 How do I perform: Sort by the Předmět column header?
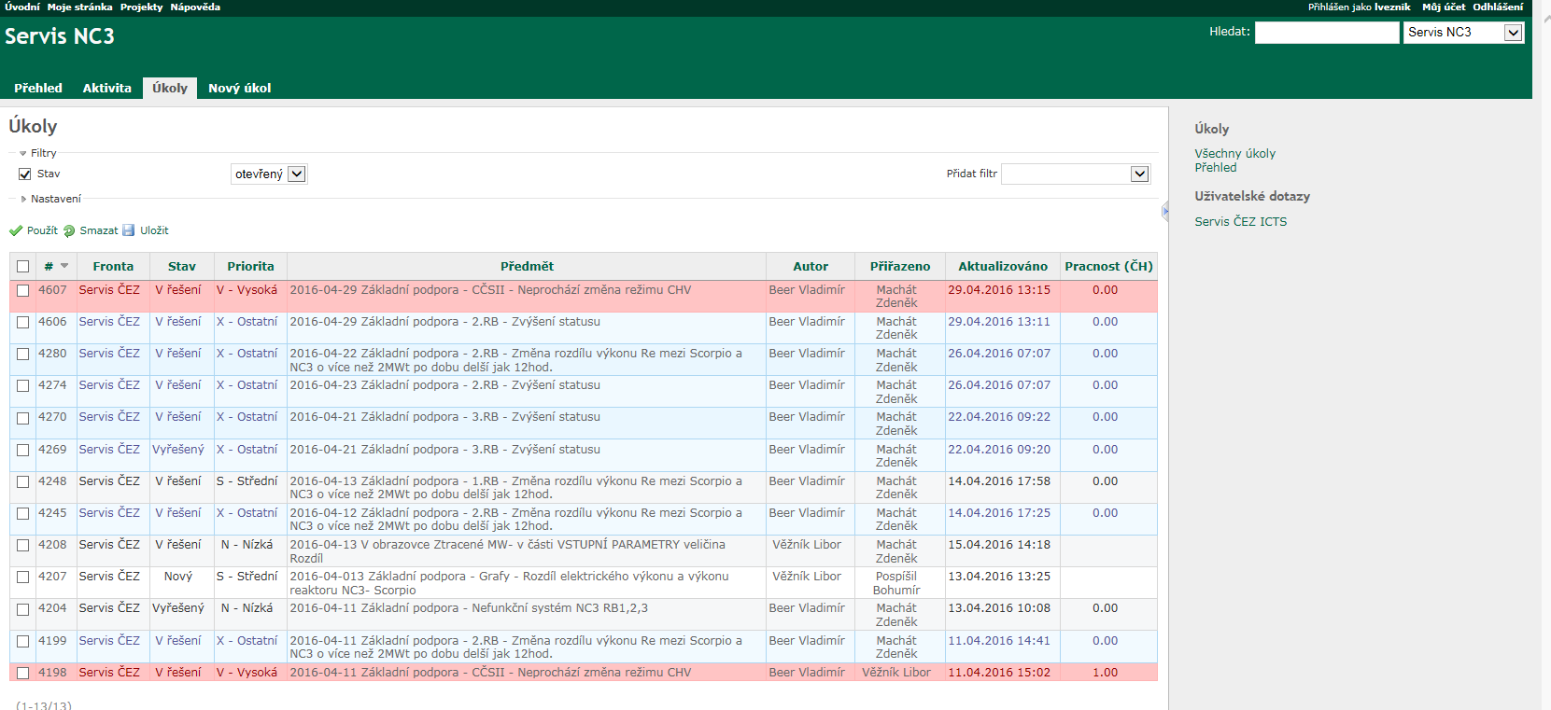pos(527,267)
